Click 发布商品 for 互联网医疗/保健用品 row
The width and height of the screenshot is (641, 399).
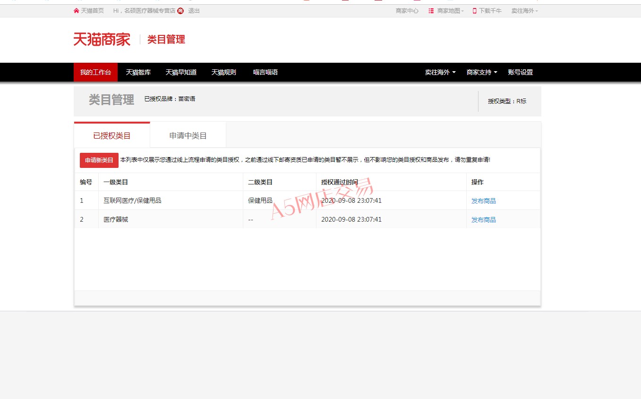[x=484, y=201]
